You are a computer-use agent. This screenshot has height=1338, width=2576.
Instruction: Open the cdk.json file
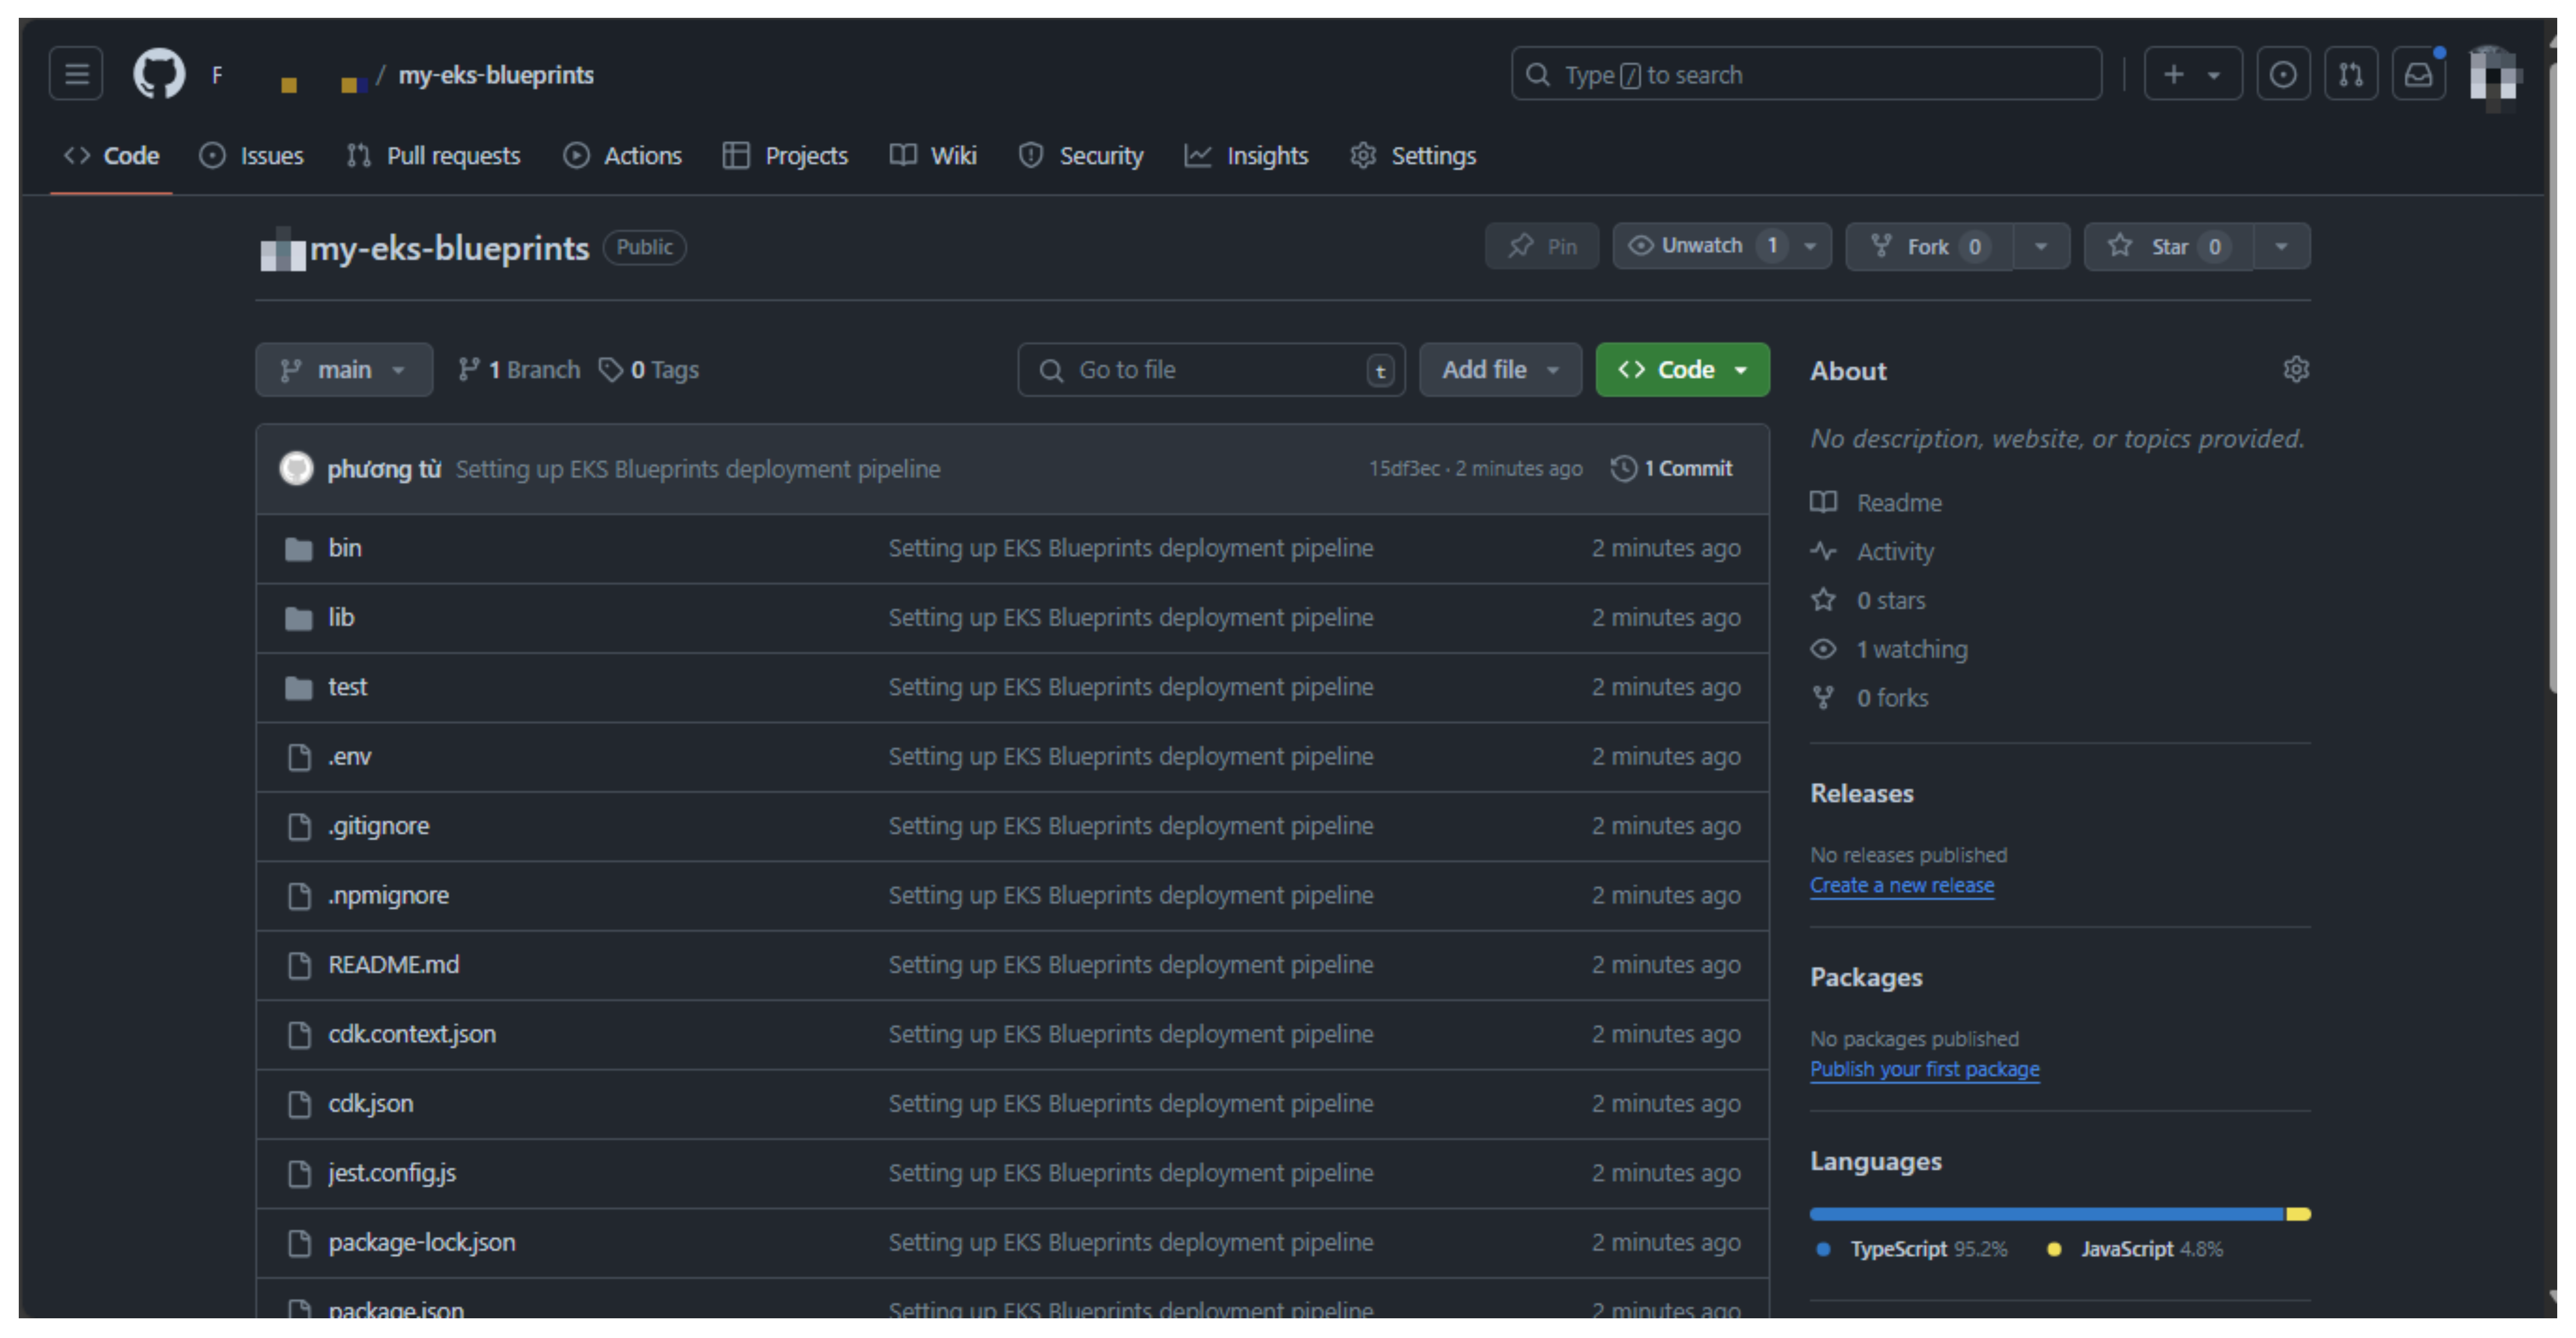[x=370, y=1104]
